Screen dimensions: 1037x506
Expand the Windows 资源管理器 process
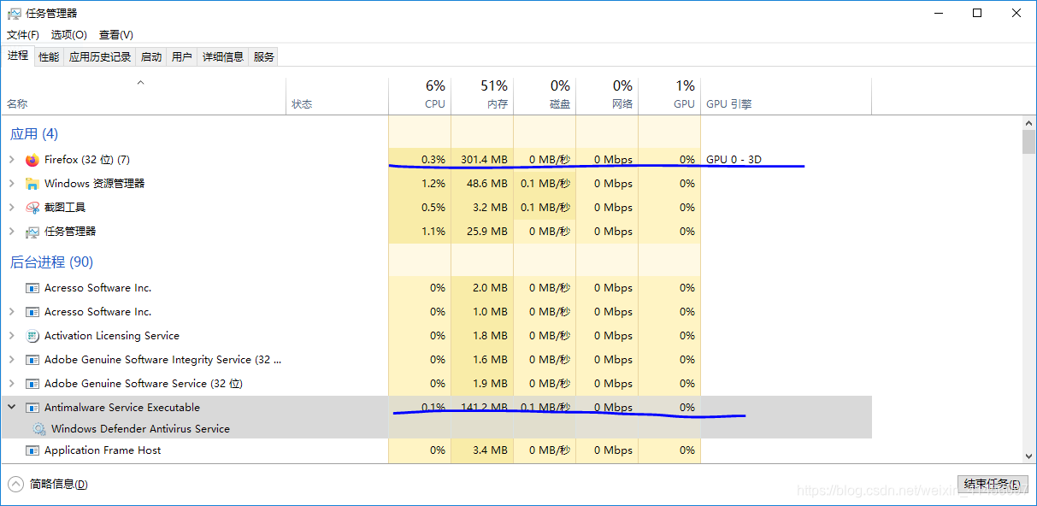[x=11, y=184]
